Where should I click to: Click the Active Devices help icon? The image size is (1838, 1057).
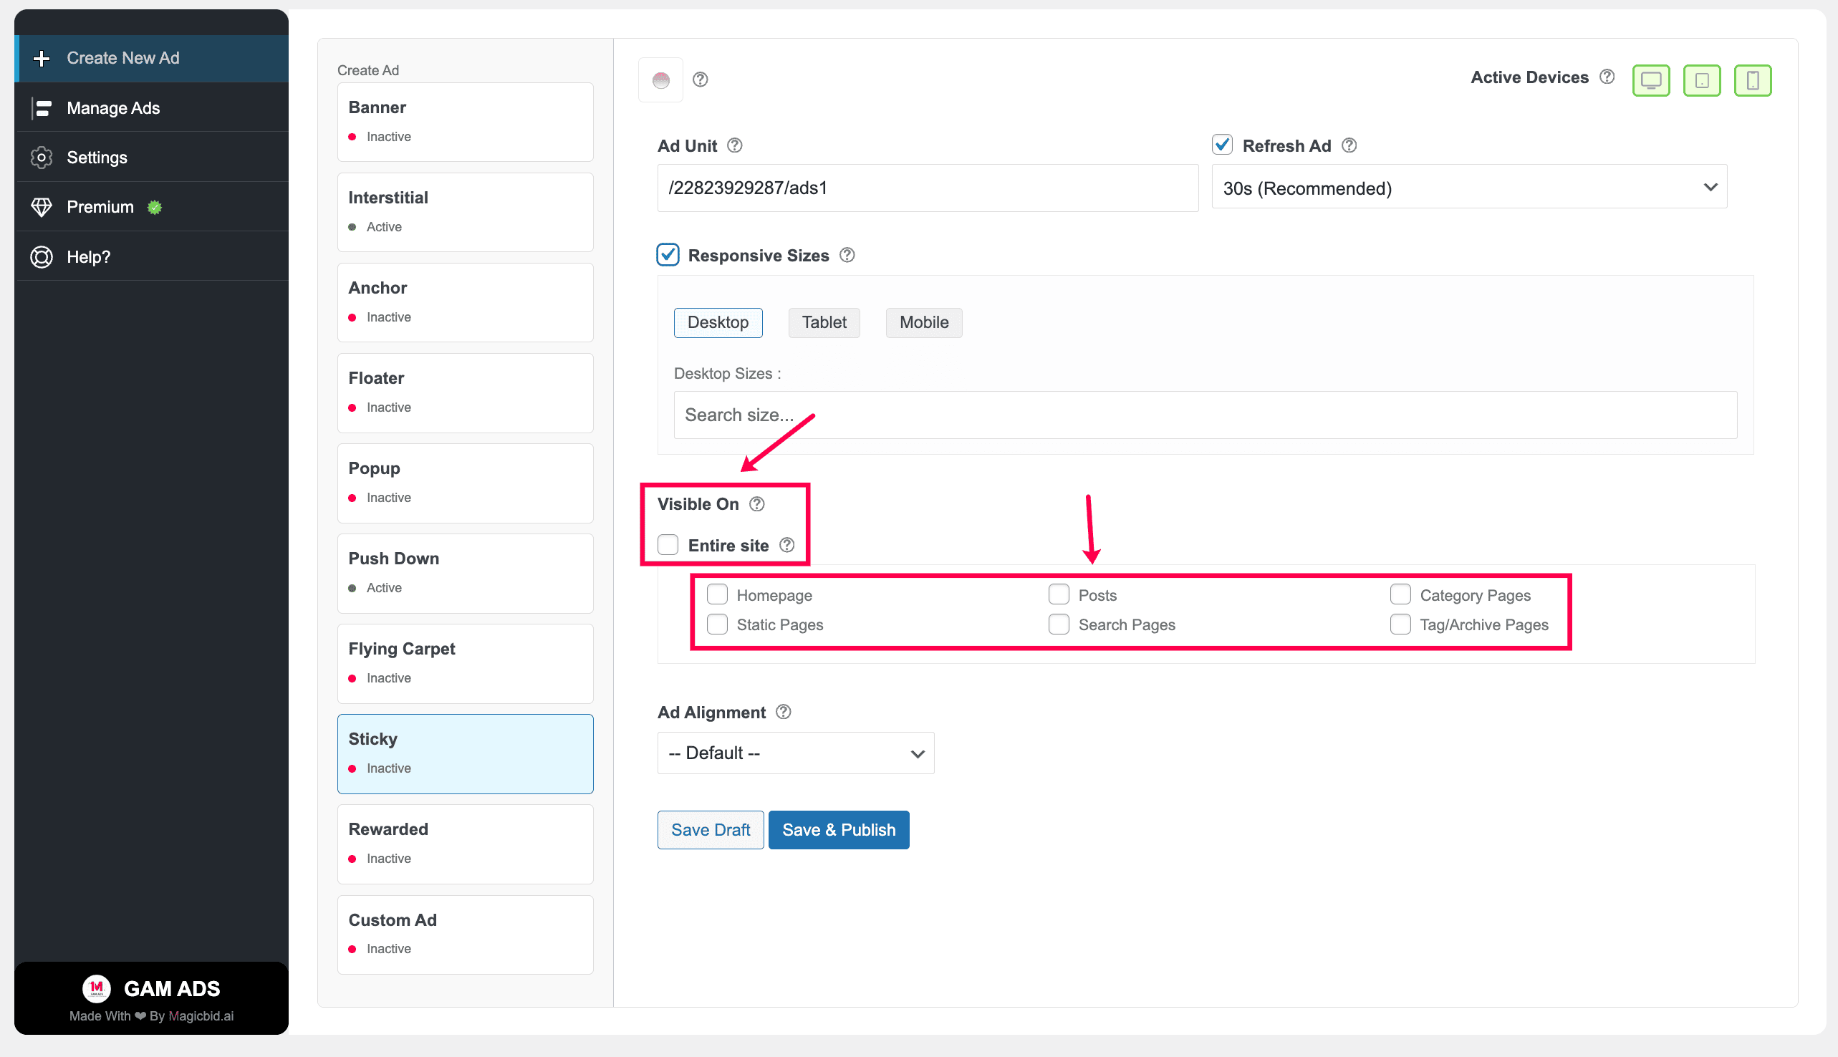(1607, 77)
